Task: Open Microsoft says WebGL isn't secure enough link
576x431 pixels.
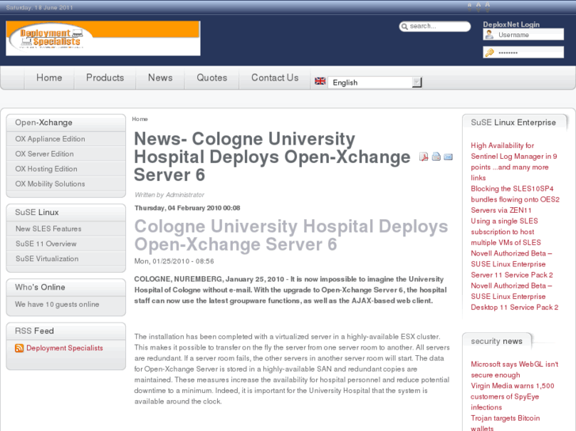Action: (515, 369)
